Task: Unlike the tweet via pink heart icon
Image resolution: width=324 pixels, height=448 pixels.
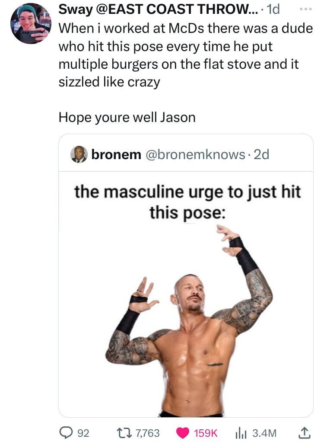Action: [x=183, y=433]
